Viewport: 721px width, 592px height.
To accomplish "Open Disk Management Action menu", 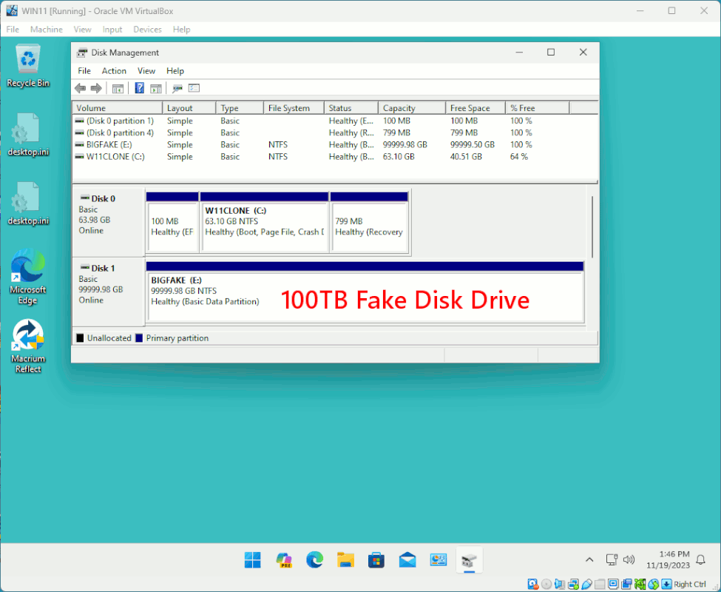I will click(x=114, y=71).
